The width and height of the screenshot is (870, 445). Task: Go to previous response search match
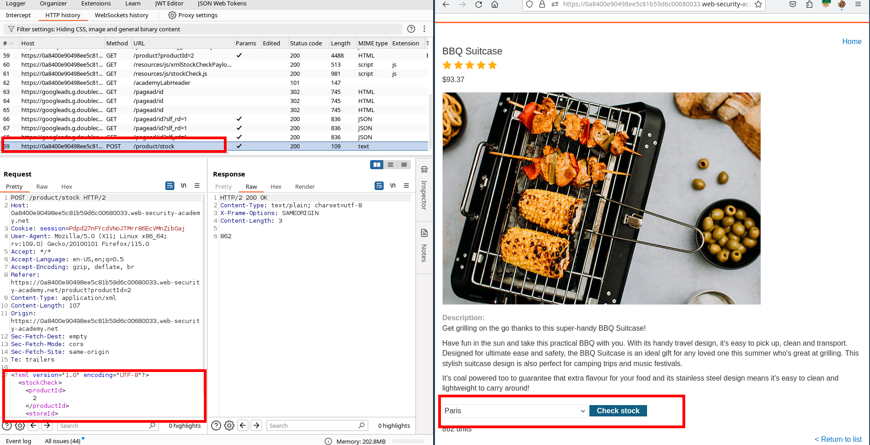pos(243,425)
